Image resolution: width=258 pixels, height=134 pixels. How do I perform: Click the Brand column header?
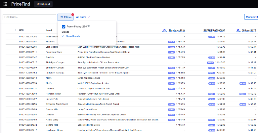[49, 30]
